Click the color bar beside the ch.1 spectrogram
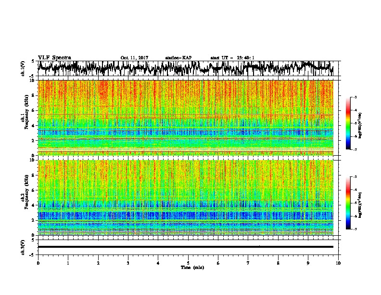This screenshot has height=295, width=381. [348, 123]
